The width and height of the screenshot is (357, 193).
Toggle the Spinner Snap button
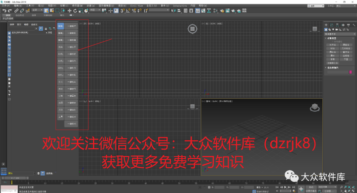coord(139,10)
